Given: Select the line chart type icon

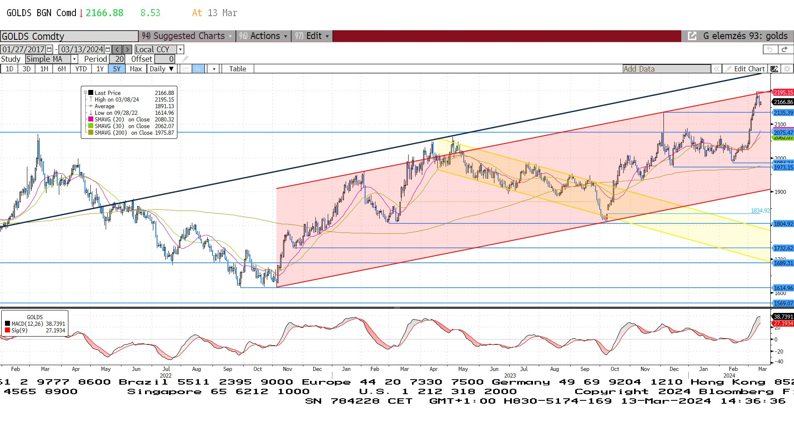Looking at the screenshot, I should coord(186,69).
